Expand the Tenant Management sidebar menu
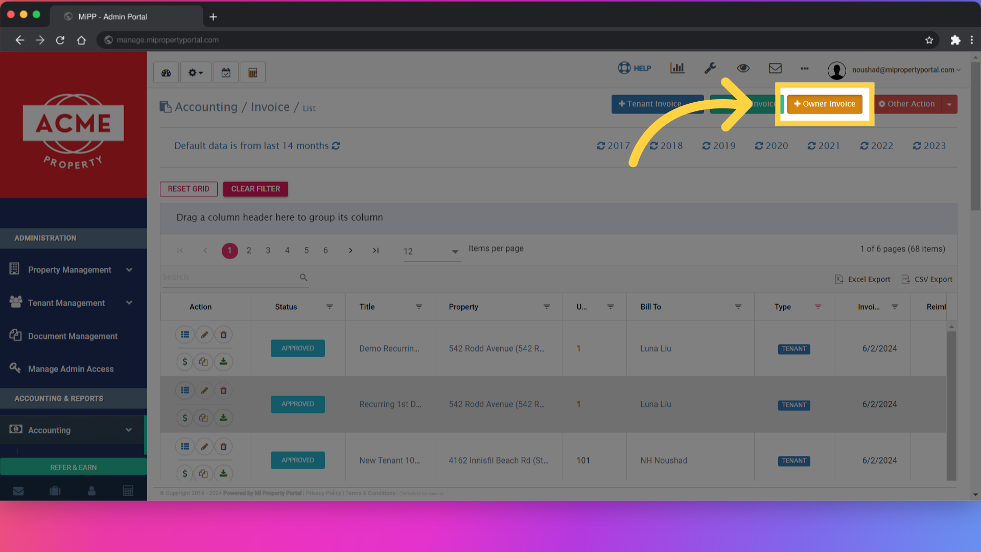981x552 pixels. pyautogui.click(x=66, y=303)
